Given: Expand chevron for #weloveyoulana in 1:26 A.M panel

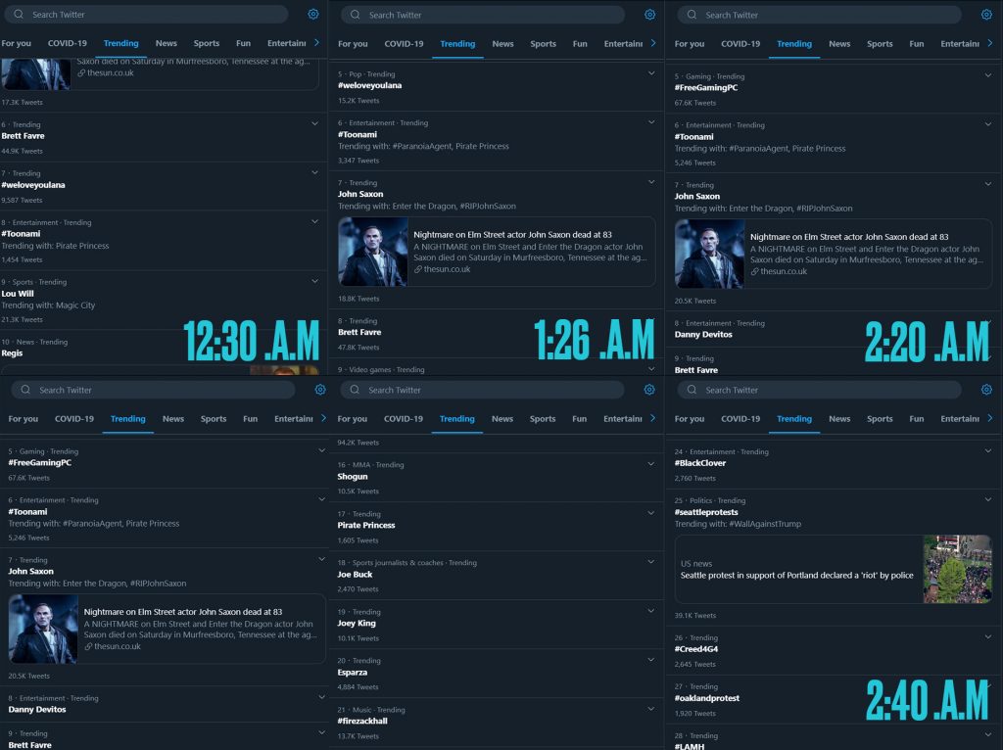Looking at the screenshot, I should (651, 72).
